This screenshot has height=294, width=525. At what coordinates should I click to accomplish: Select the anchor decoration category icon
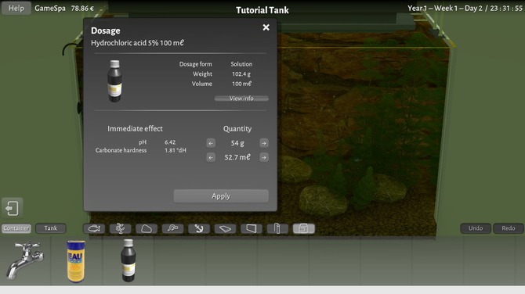click(199, 228)
